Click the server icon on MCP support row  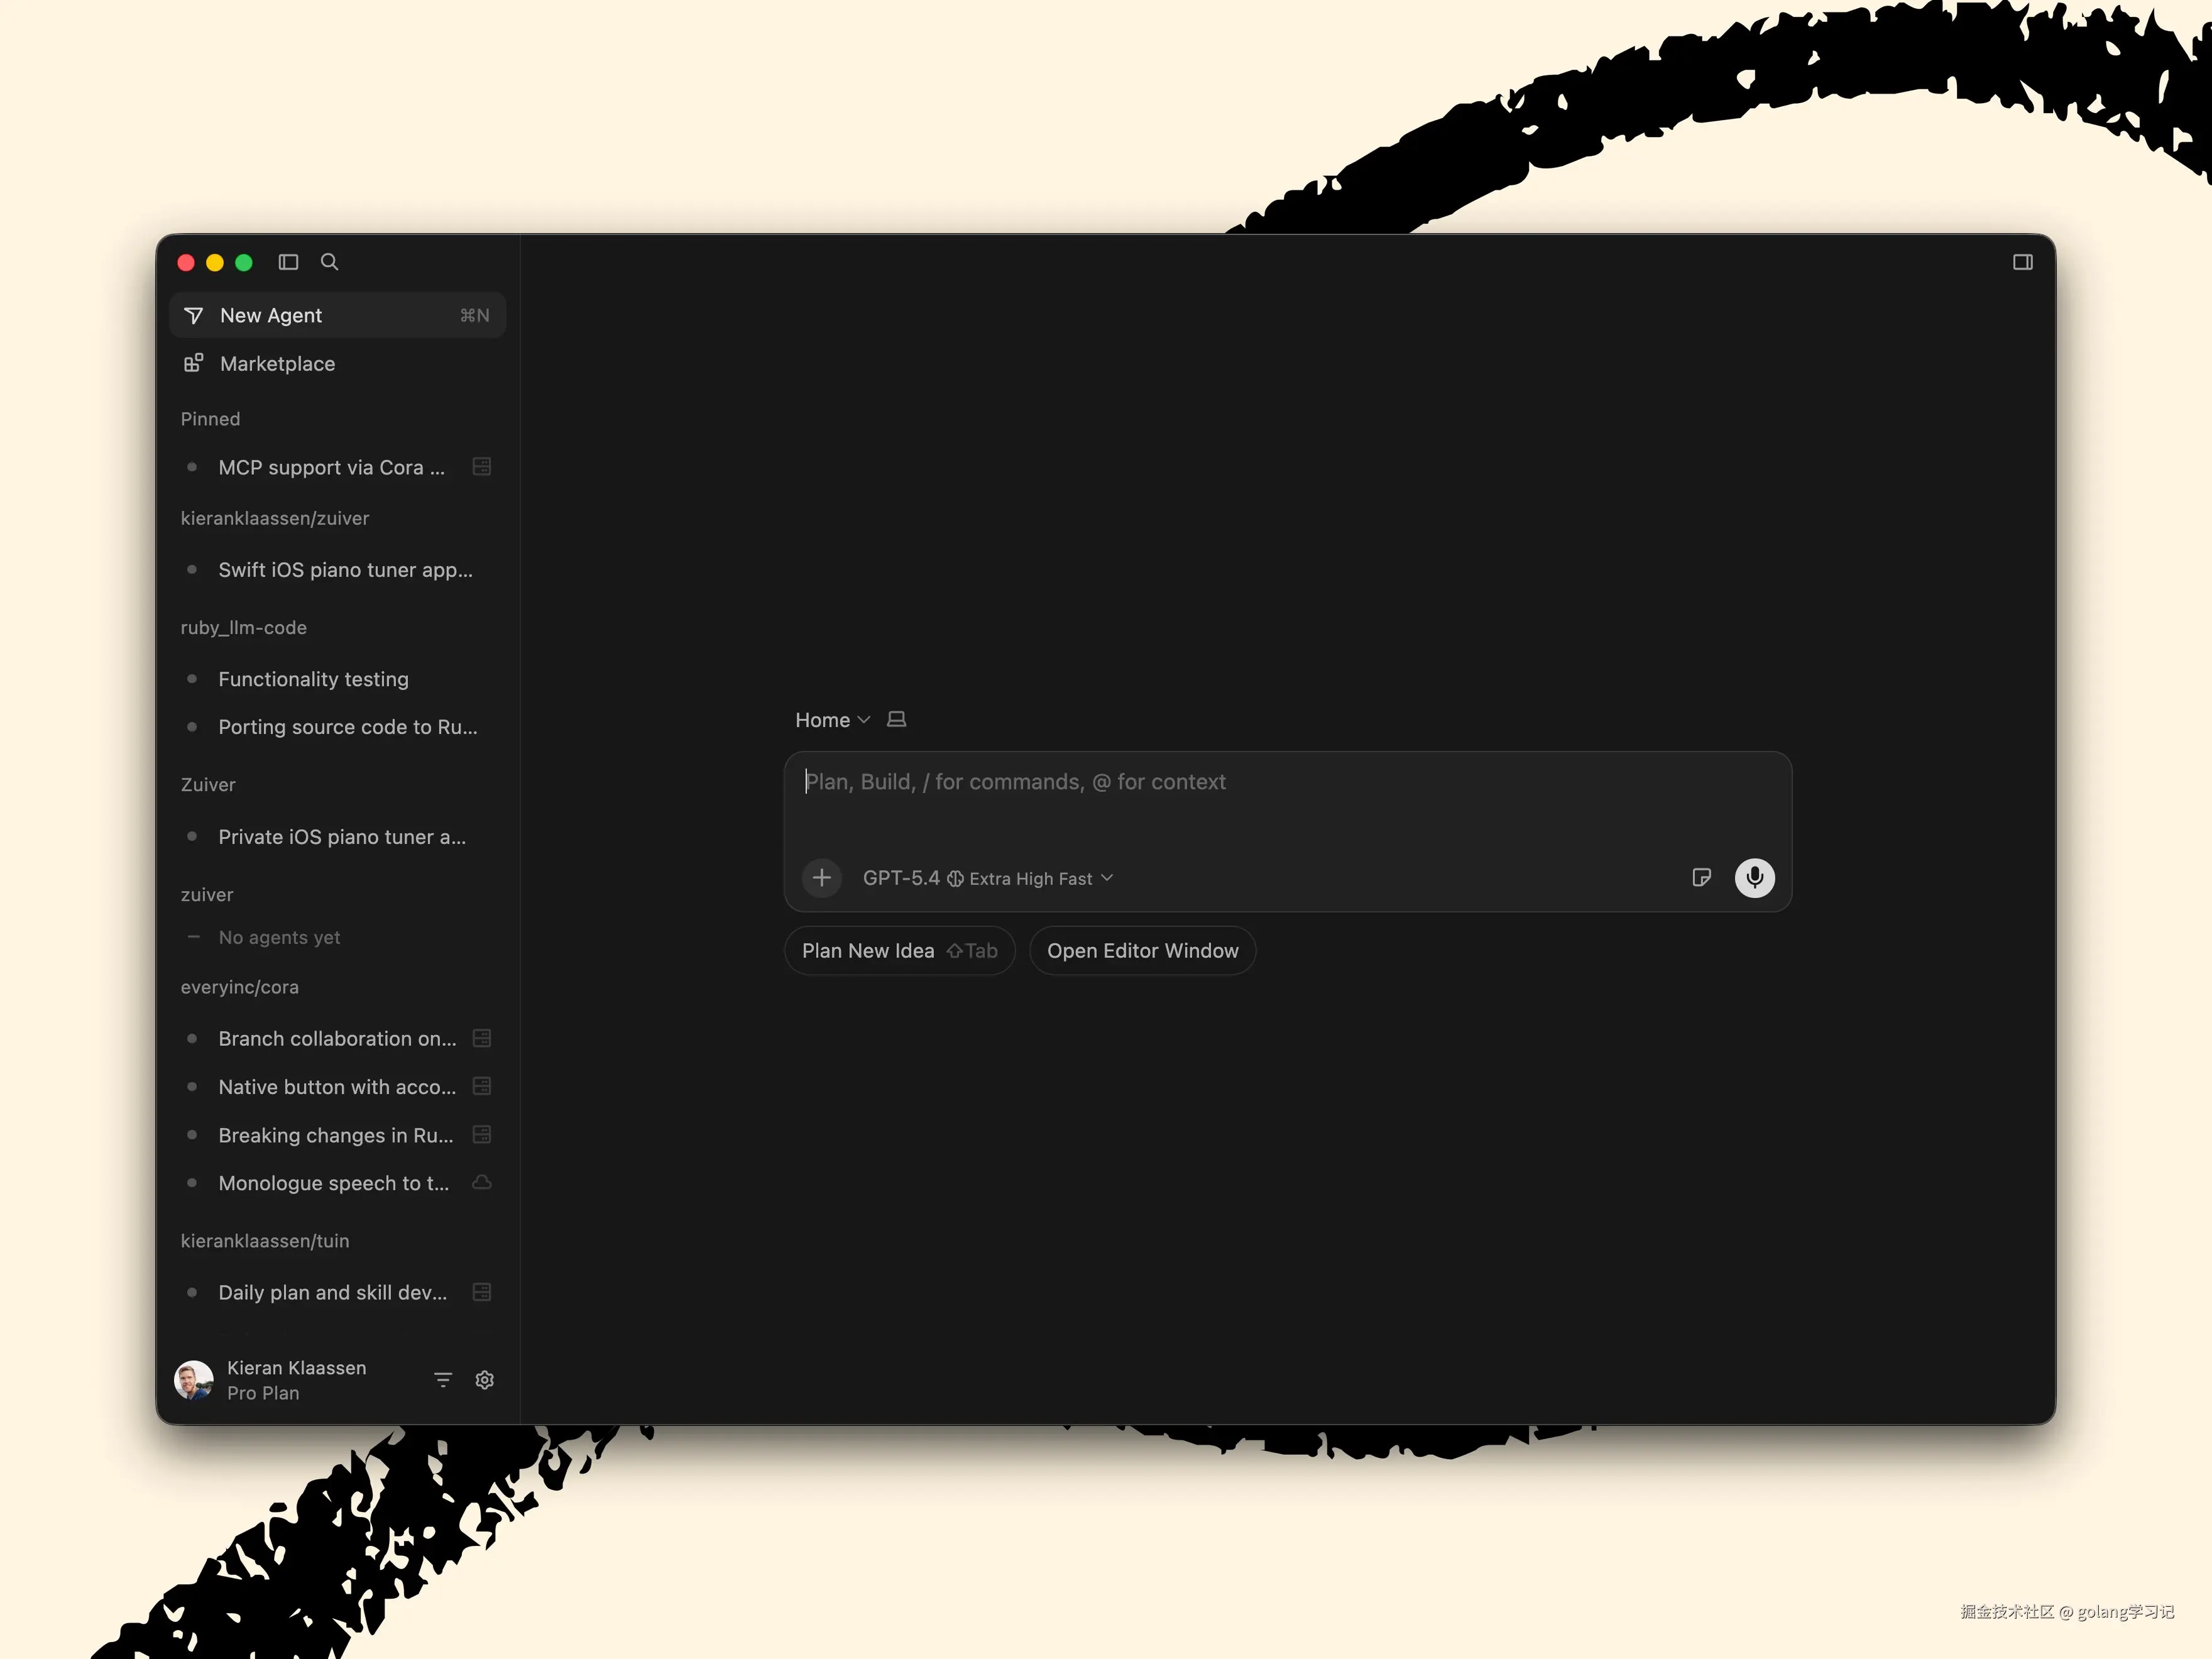481,466
